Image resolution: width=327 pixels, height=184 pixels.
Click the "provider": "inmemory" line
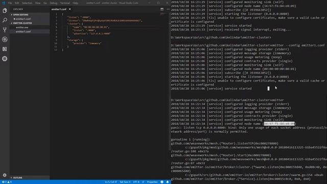point(87,43)
